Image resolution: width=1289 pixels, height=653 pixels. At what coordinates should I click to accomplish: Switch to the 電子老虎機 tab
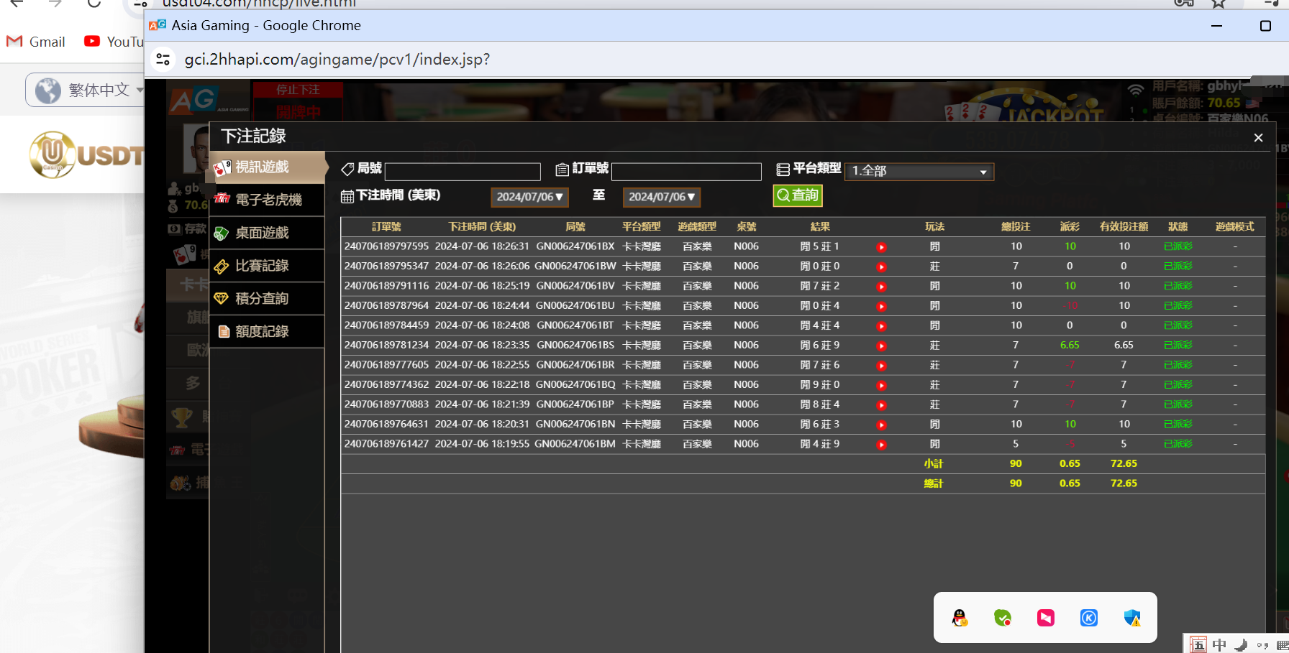coord(268,200)
